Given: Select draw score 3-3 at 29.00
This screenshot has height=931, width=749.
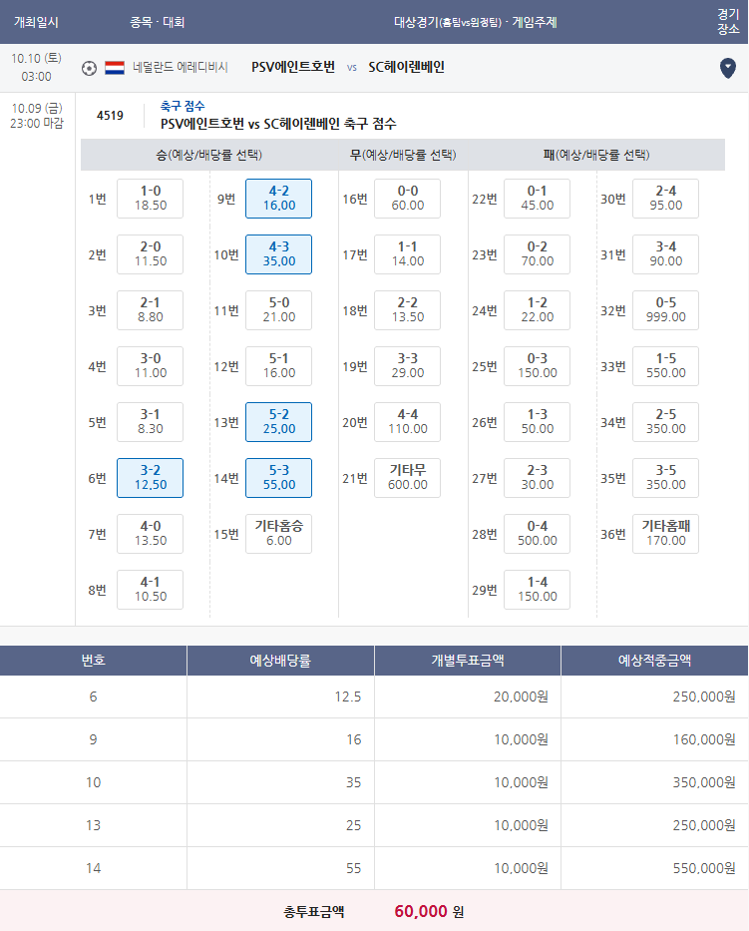Looking at the screenshot, I should click(x=408, y=366).
